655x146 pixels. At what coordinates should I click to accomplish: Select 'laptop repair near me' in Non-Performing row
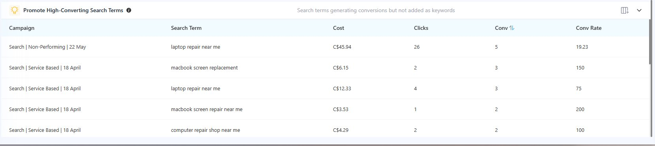coord(196,47)
